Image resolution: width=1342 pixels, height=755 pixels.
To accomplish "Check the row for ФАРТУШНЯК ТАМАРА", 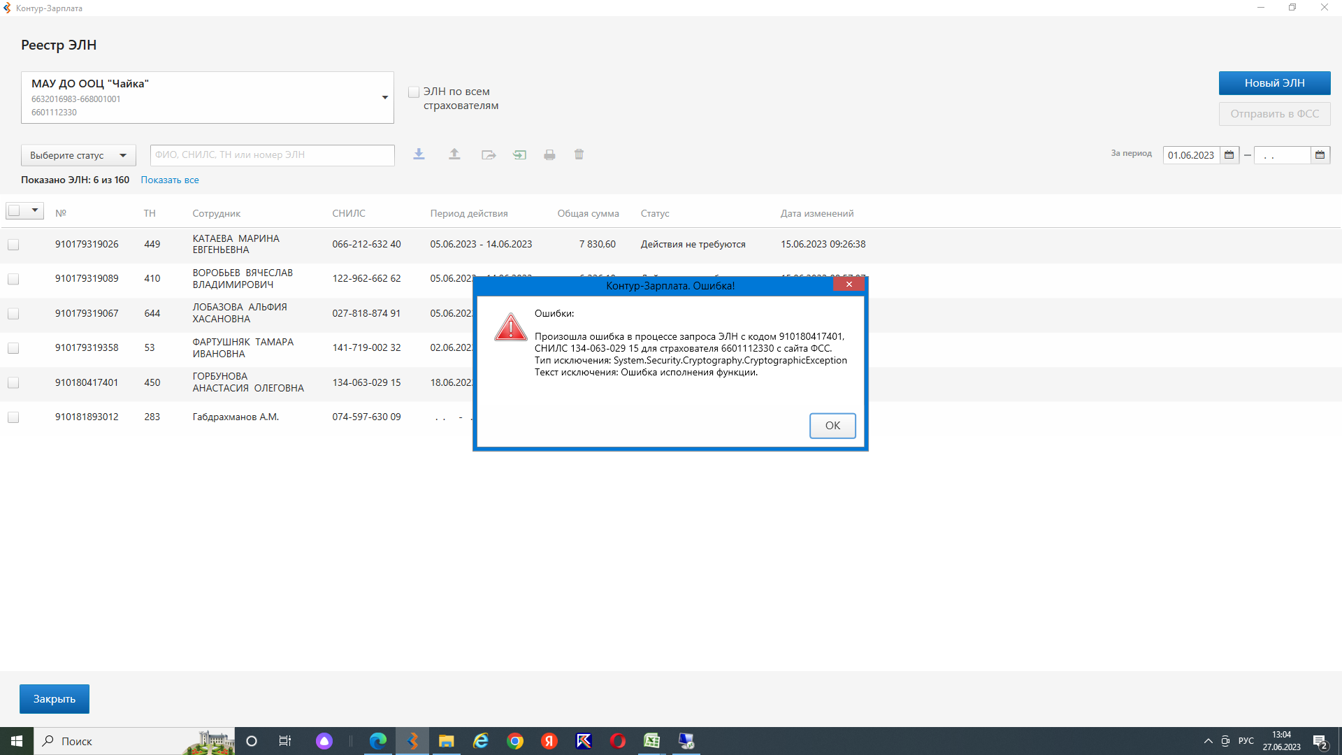I will 13,348.
